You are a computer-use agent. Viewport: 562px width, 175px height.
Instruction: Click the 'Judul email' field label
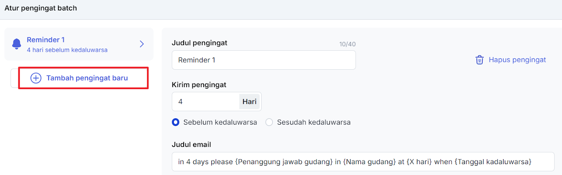tap(191, 145)
